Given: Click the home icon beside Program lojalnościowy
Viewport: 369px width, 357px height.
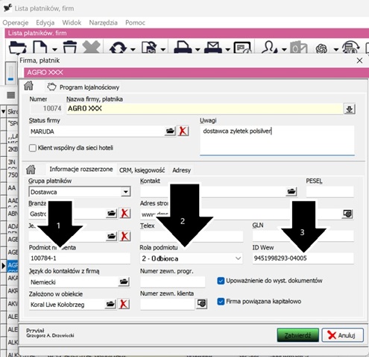Looking at the screenshot, I should tap(28, 86).
